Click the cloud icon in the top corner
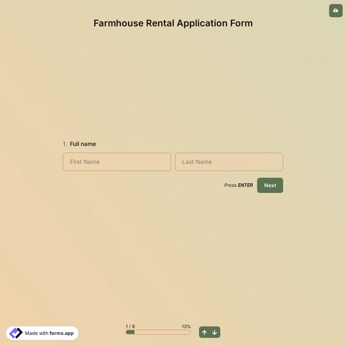This screenshot has width=346, height=346. (335, 10)
